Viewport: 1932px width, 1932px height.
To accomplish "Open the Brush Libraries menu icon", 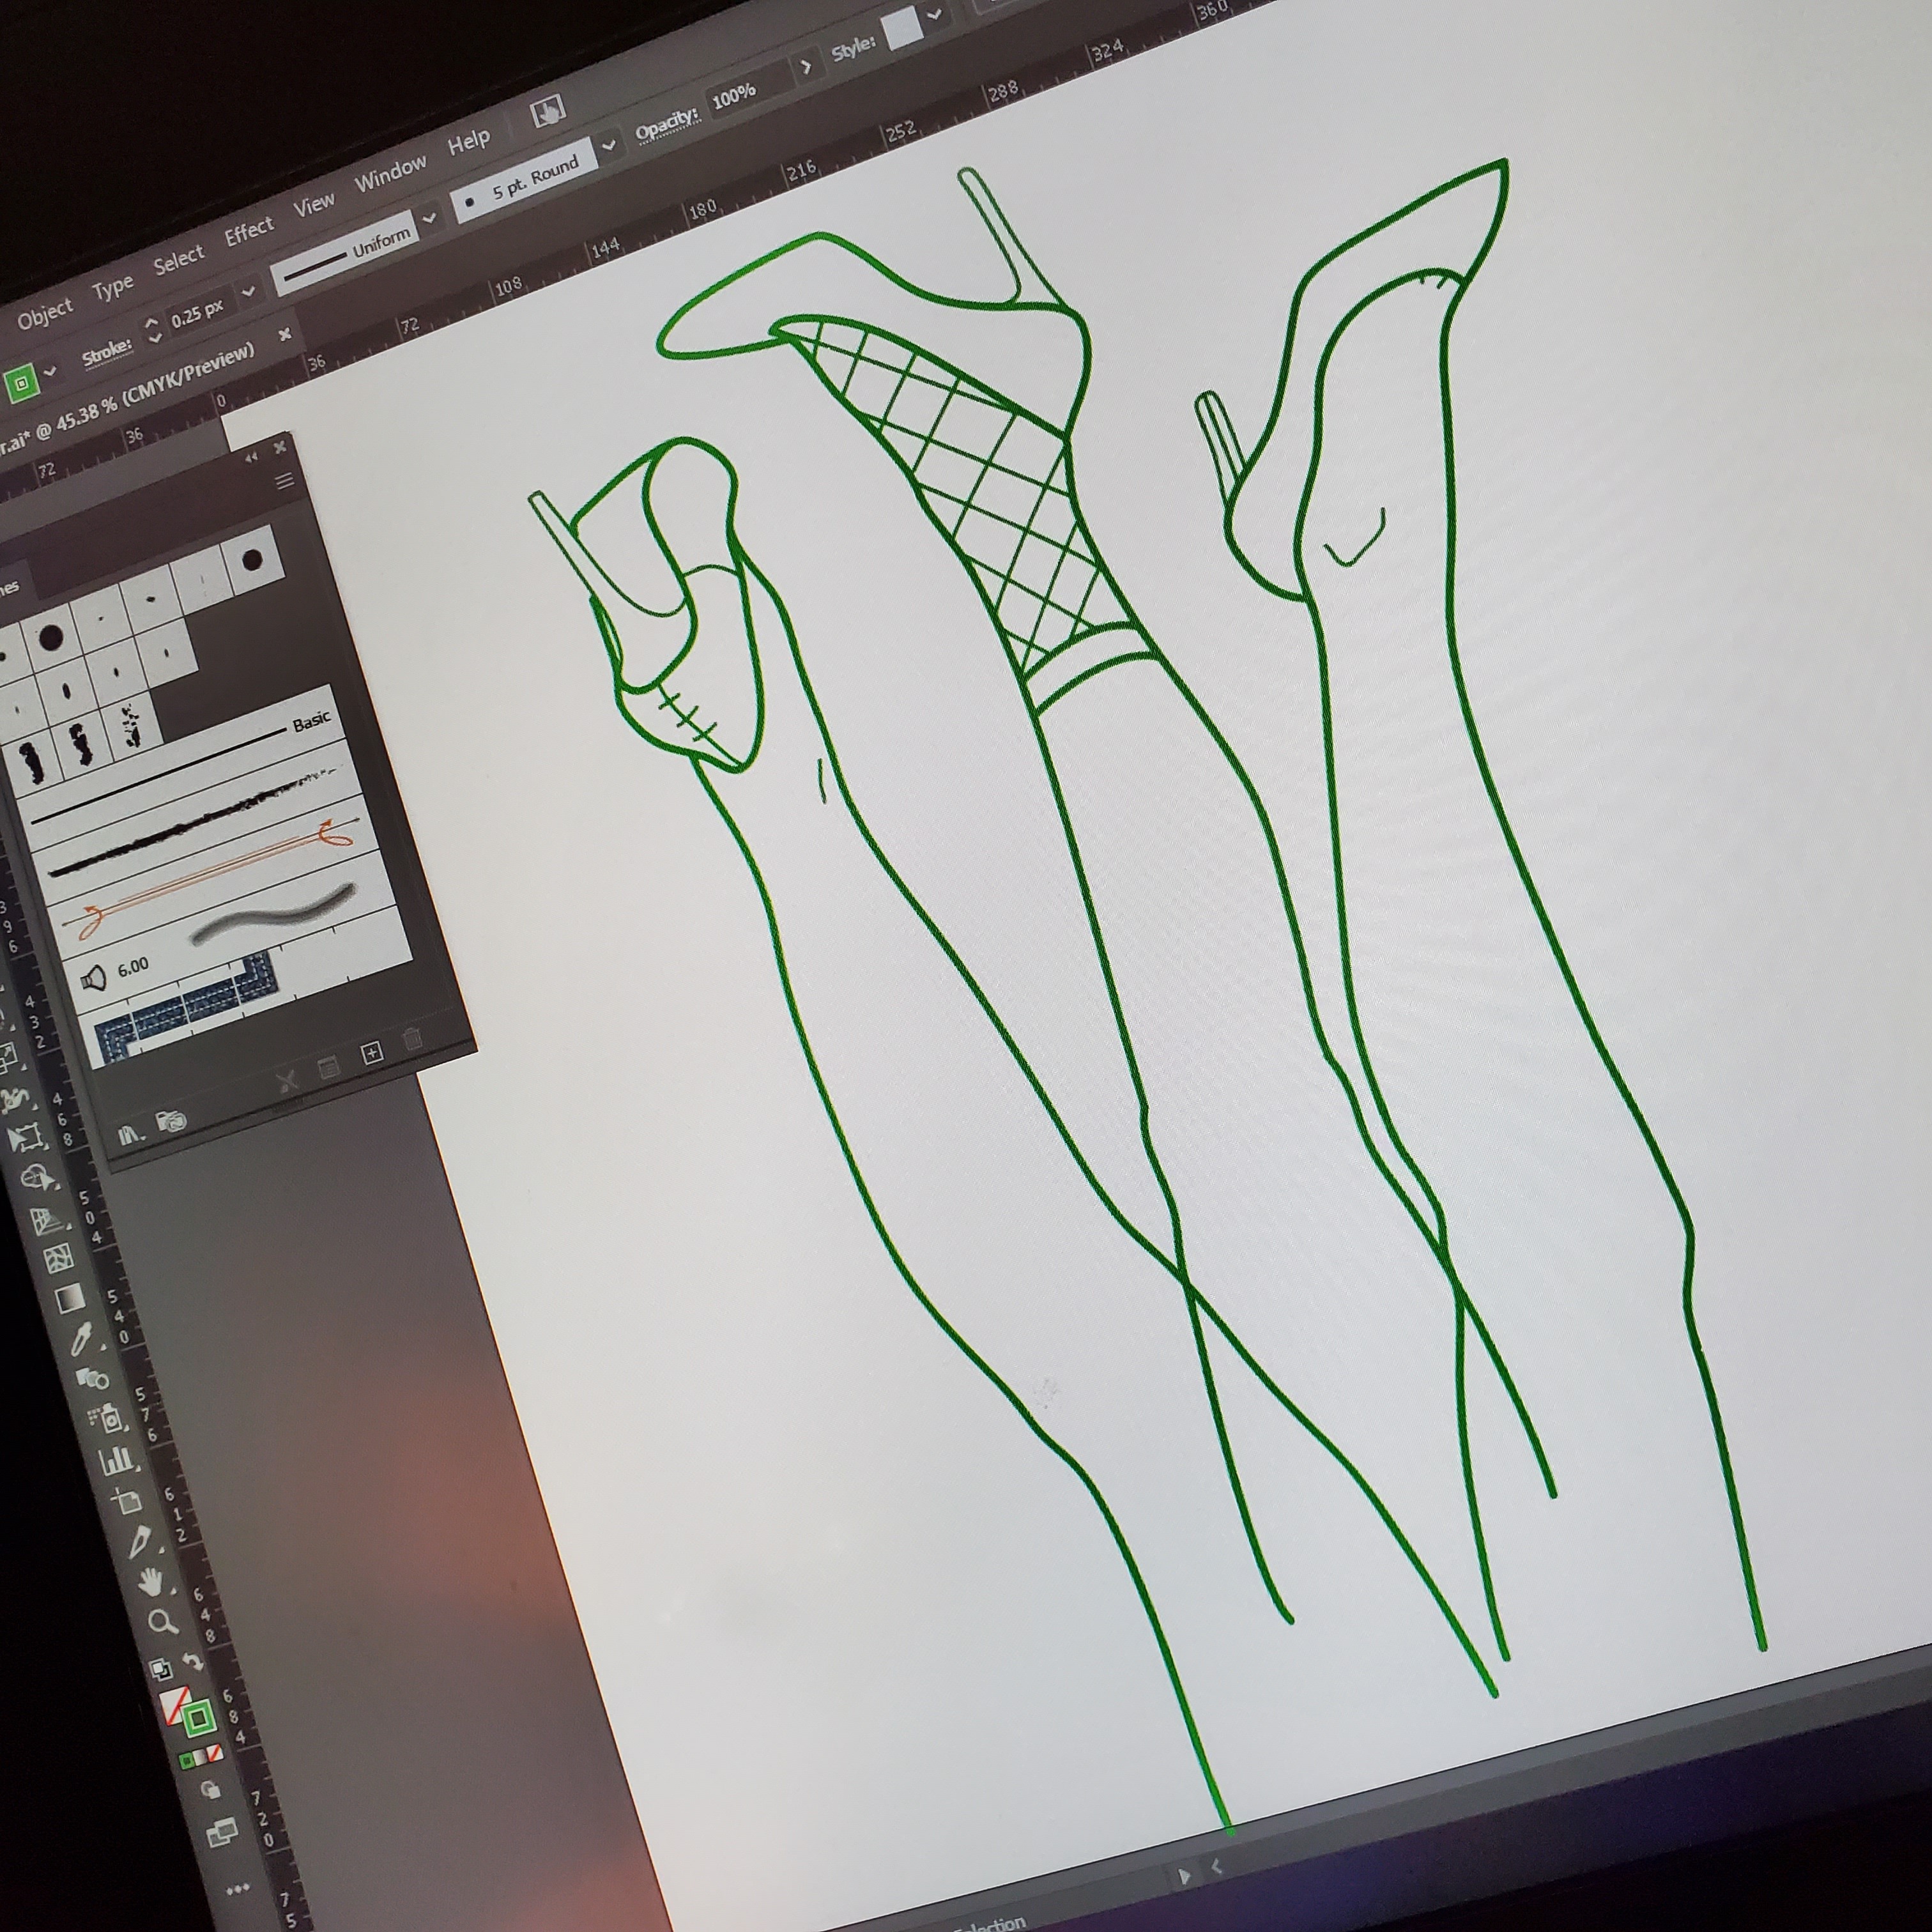I will (x=132, y=1135).
